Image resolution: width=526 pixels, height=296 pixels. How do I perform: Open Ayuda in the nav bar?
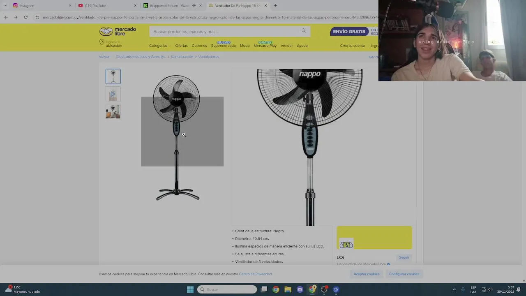pos(302,46)
